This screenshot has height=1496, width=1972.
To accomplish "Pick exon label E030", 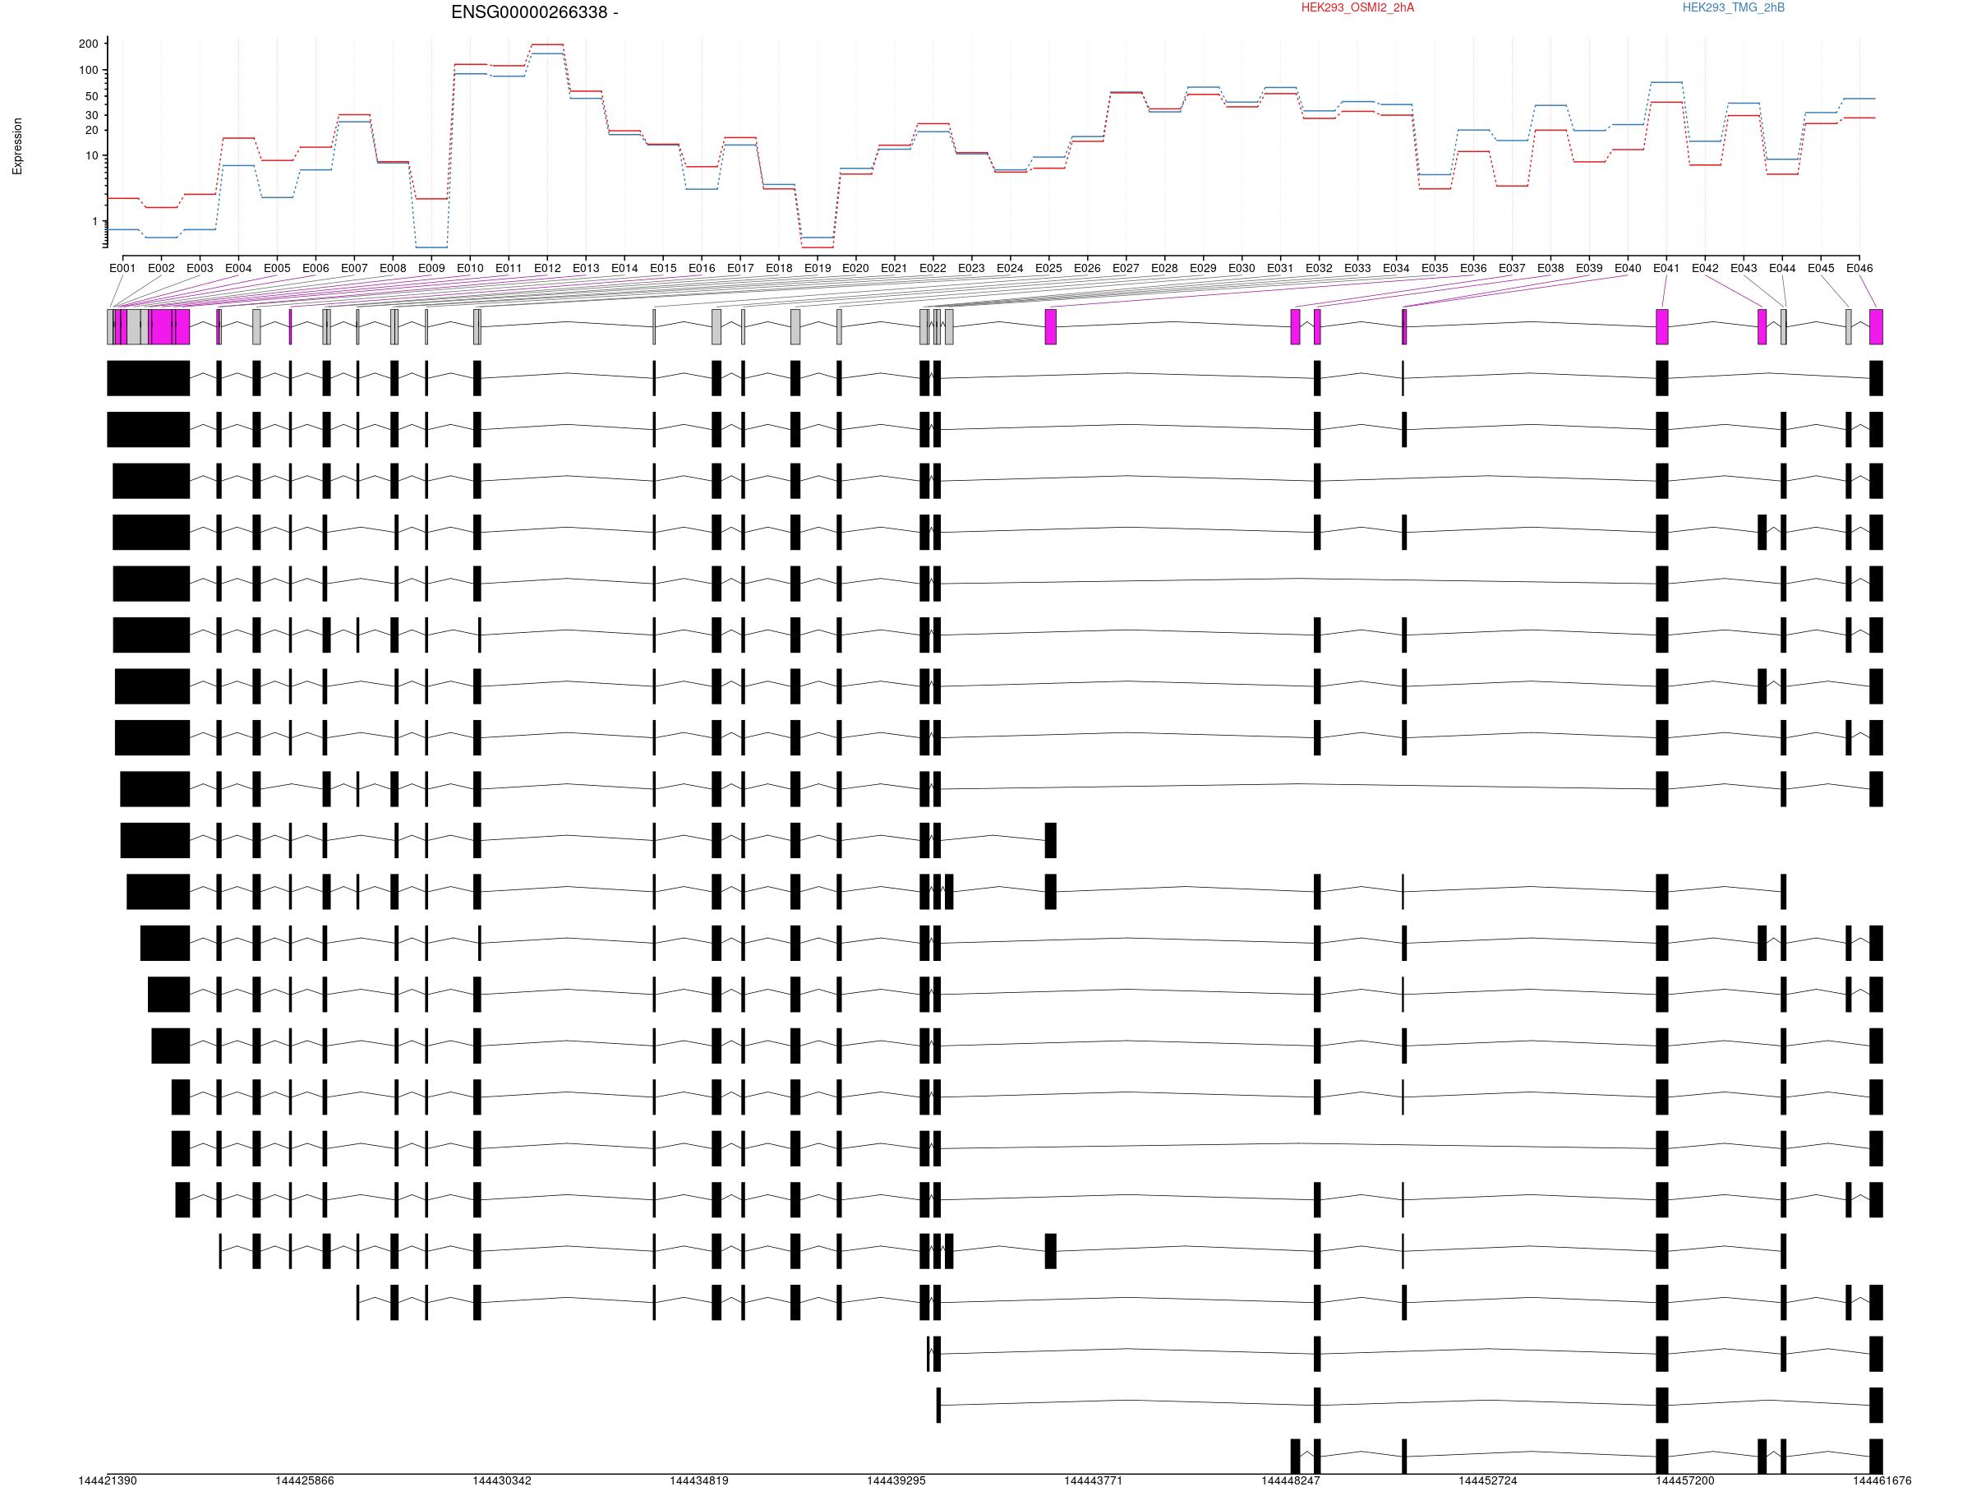I will click(x=1242, y=268).
